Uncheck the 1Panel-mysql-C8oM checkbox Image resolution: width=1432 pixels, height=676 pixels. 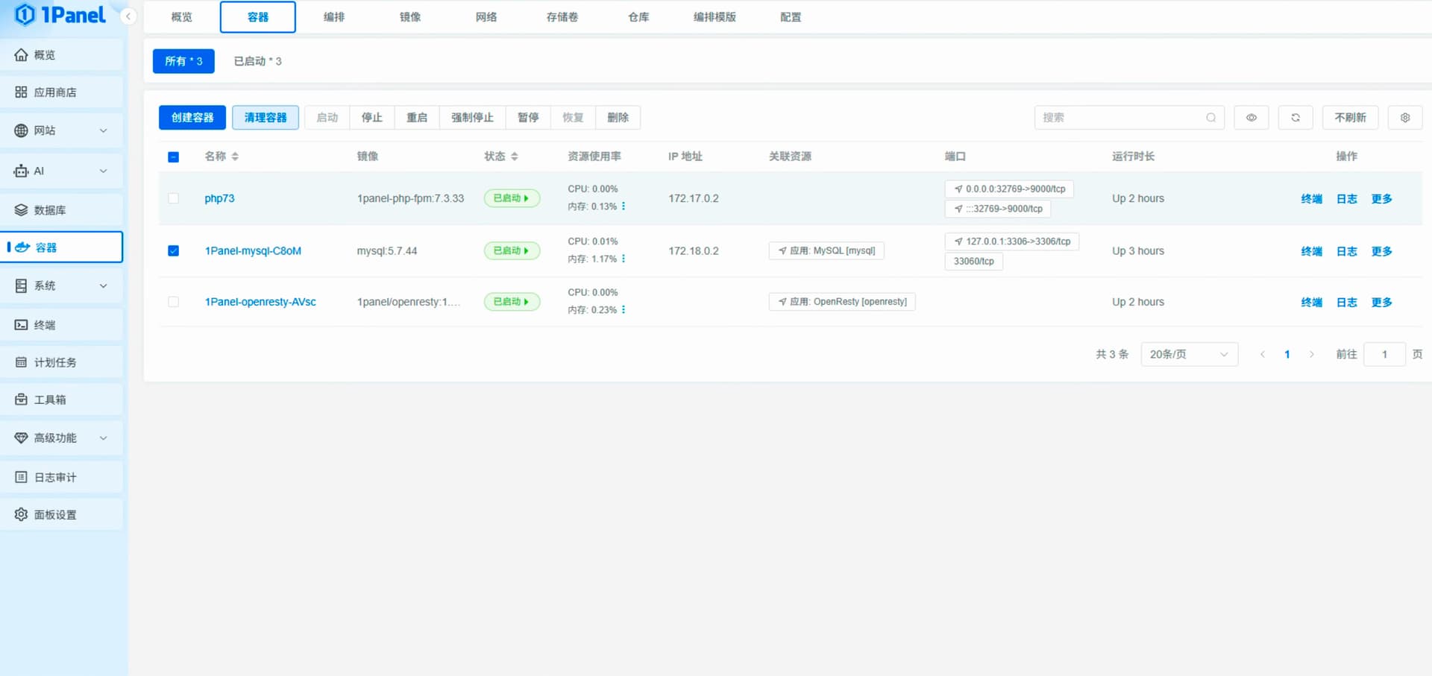[173, 251]
